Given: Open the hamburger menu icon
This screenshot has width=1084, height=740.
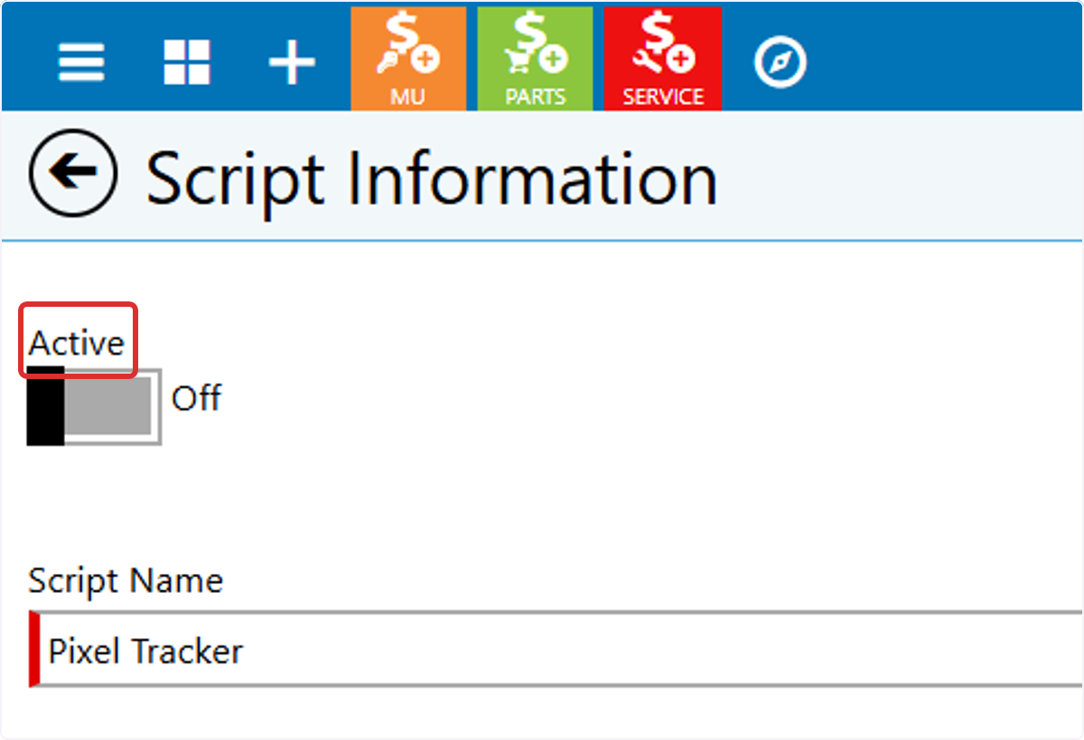Looking at the screenshot, I should coord(81,63).
